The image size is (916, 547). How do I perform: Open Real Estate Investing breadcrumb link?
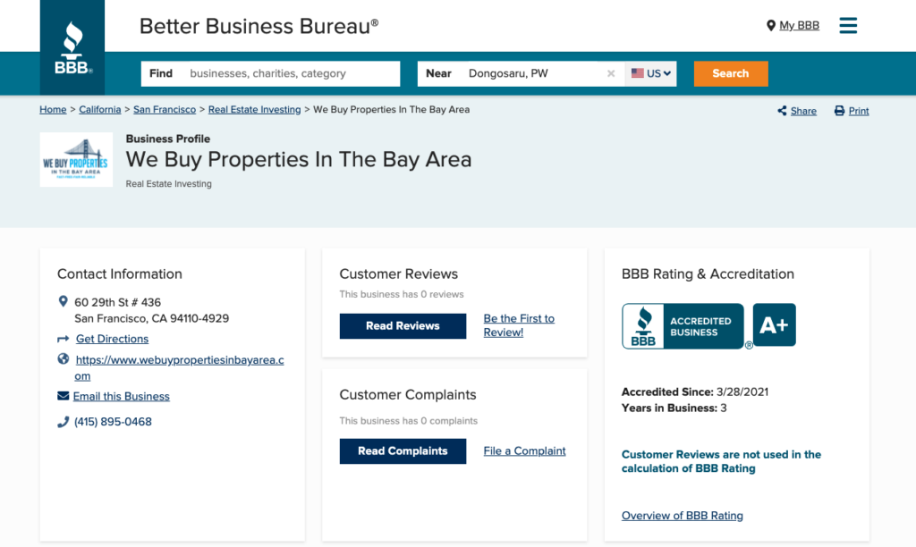(x=255, y=110)
